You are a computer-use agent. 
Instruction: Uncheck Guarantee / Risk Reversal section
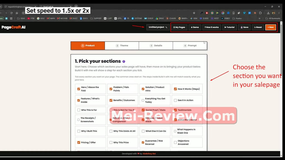coord(143,142)
